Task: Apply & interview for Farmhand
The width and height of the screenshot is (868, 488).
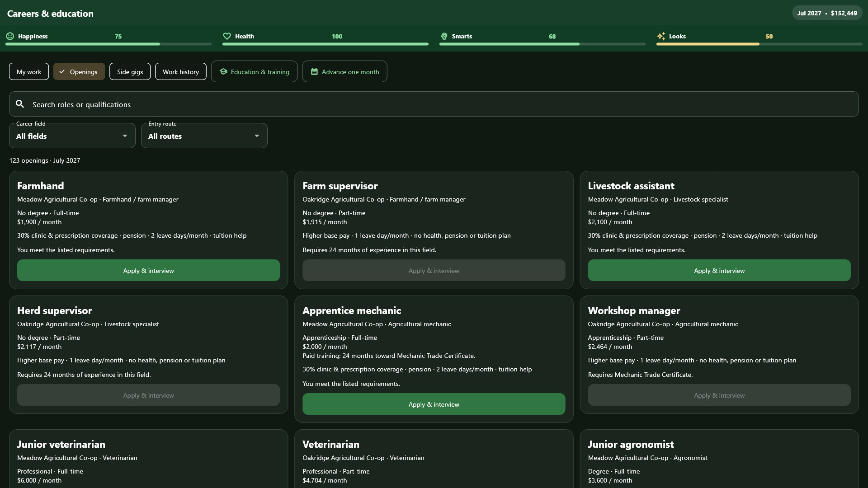Action: point(148,270)
